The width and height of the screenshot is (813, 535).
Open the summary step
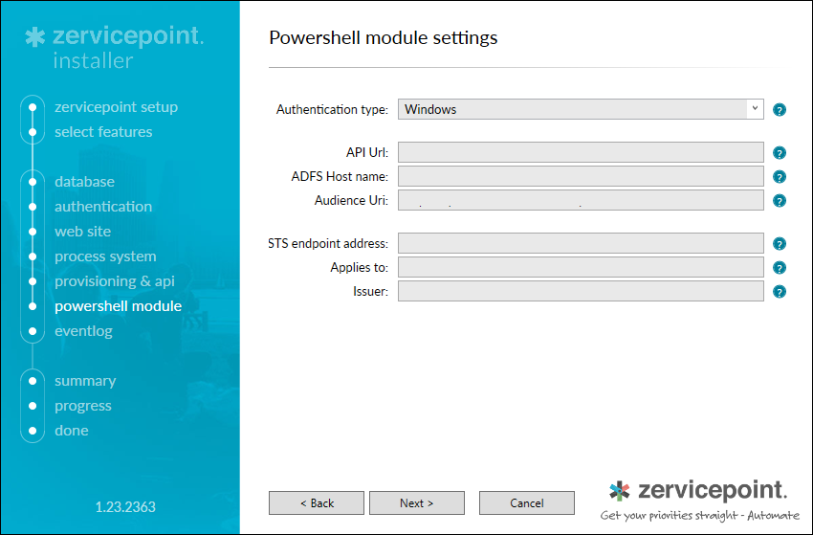point(85,381)
